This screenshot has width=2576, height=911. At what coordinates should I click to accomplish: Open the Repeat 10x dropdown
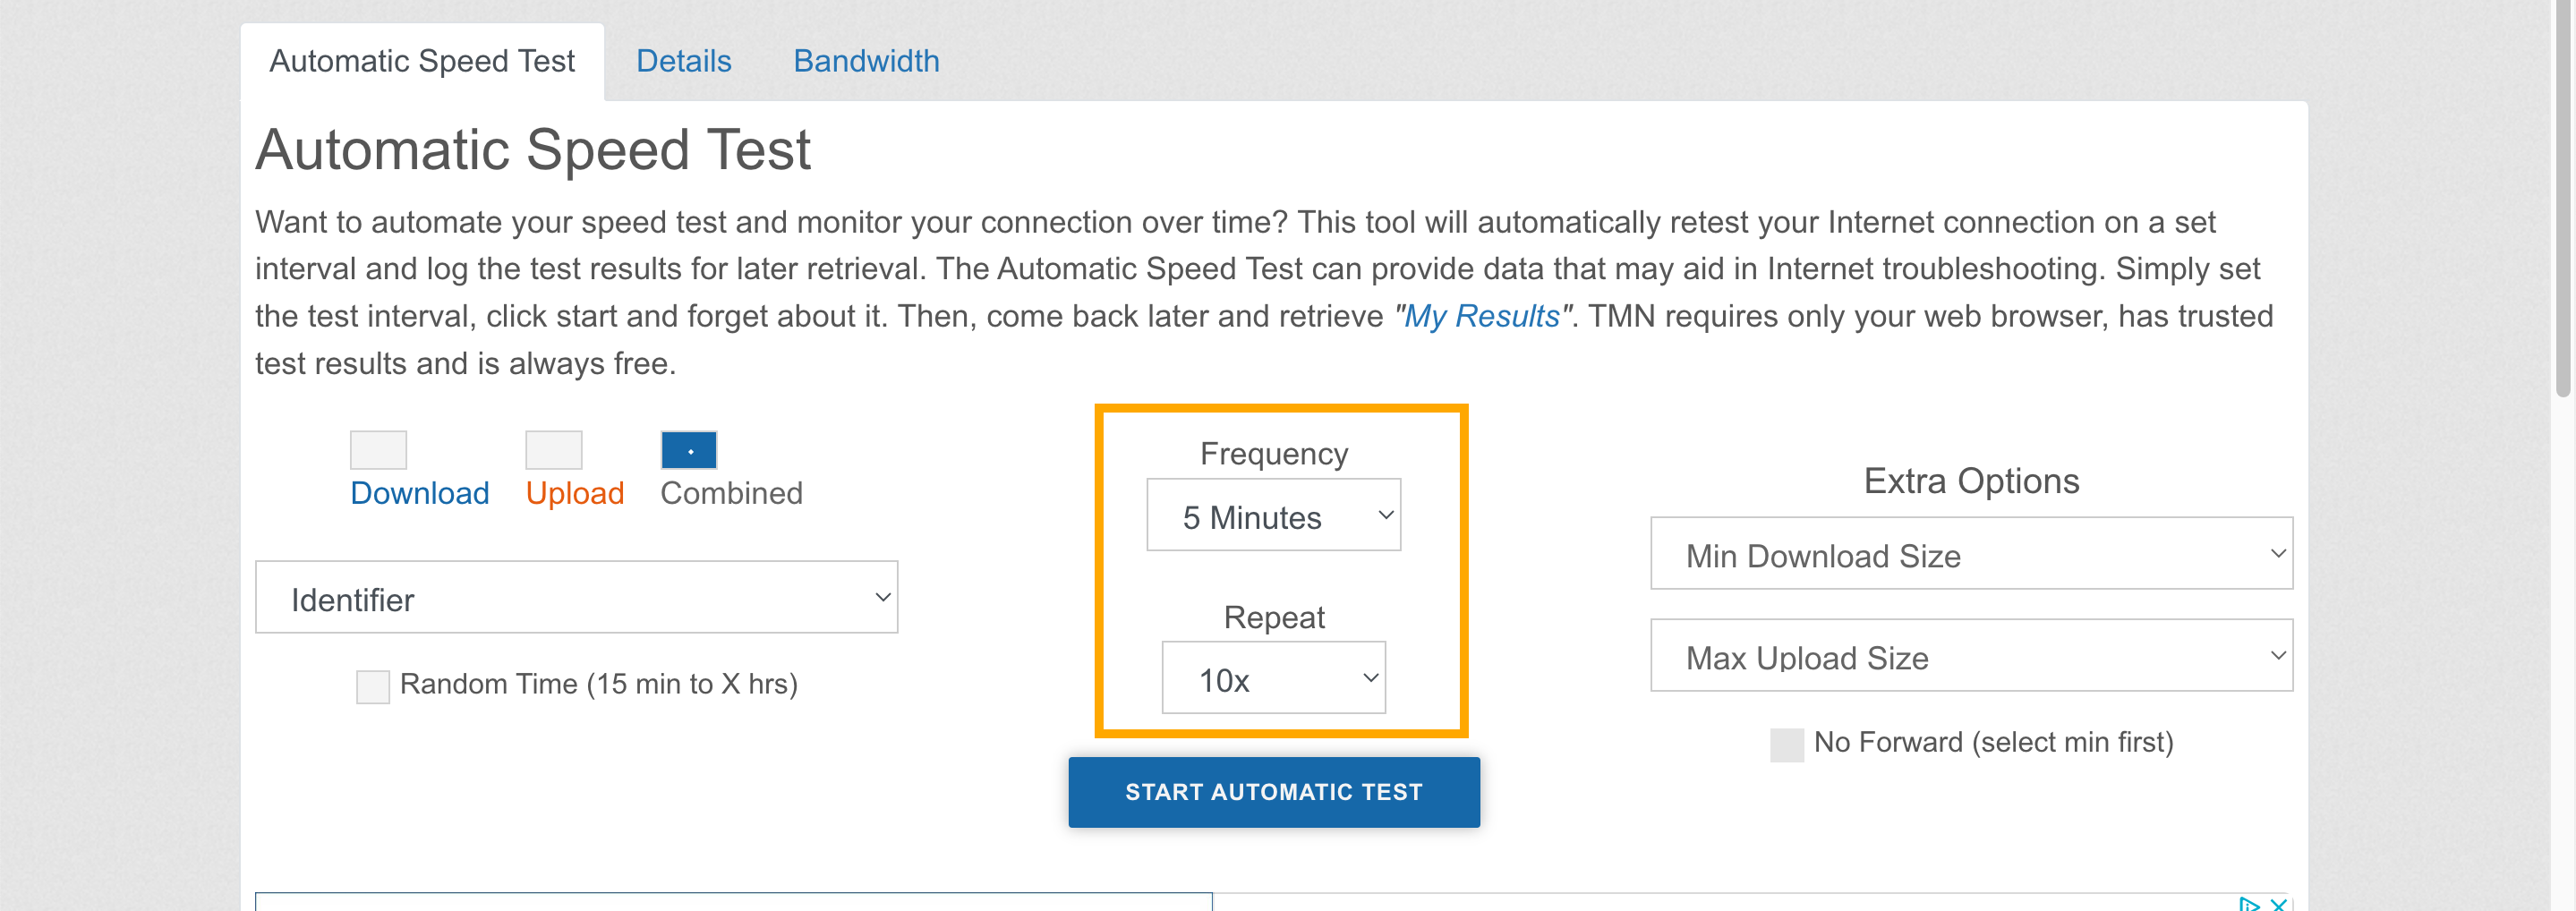(1274, 678)
